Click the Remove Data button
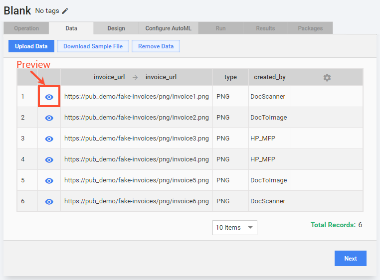This screenshot has height=280, width=380. click(156, 46)
